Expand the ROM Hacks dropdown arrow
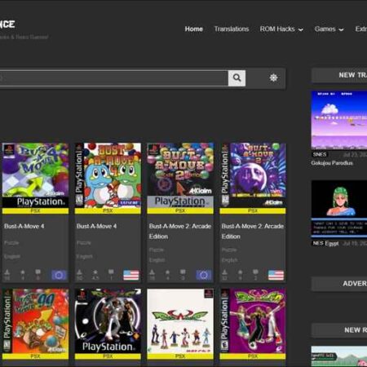The image size is (367, 367). tap(301, 29)
